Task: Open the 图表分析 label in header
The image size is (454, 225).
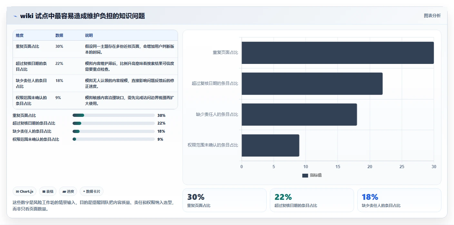Action: [432, 16]
